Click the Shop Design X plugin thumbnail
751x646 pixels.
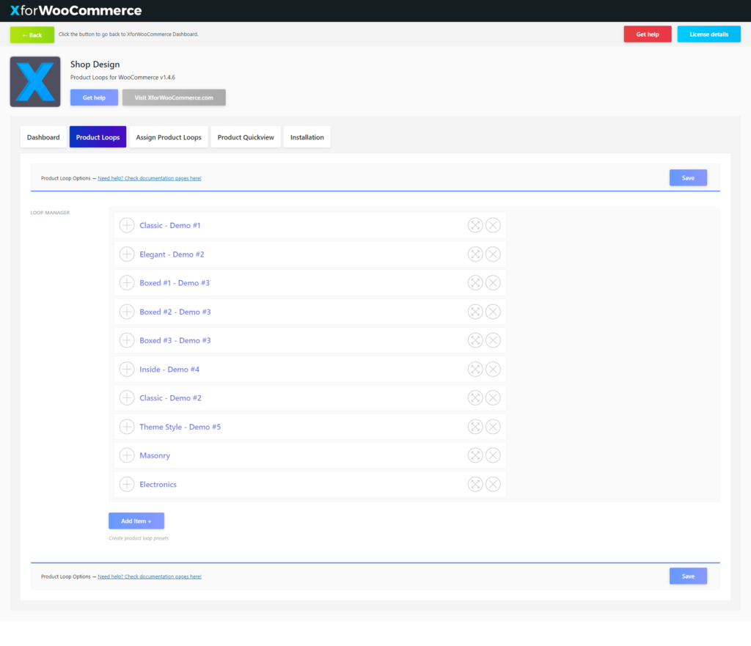point(35,81)
